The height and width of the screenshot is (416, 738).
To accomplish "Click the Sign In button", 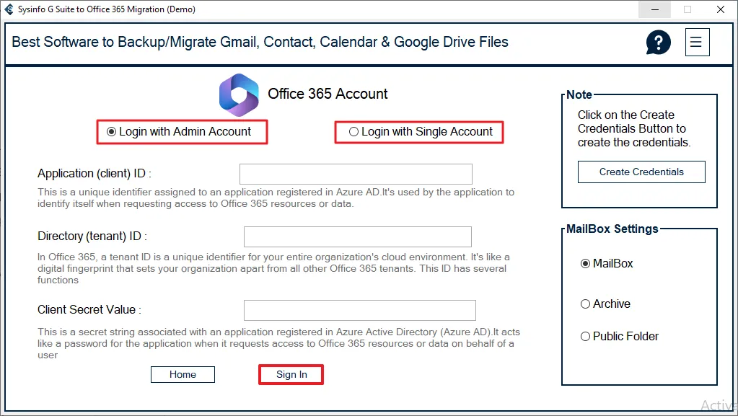I will 291,375.
